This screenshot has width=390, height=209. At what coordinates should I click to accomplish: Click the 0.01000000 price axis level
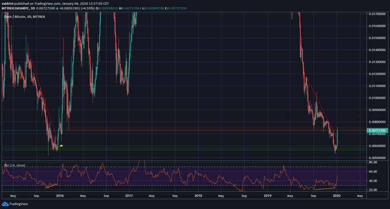point(377,98)
